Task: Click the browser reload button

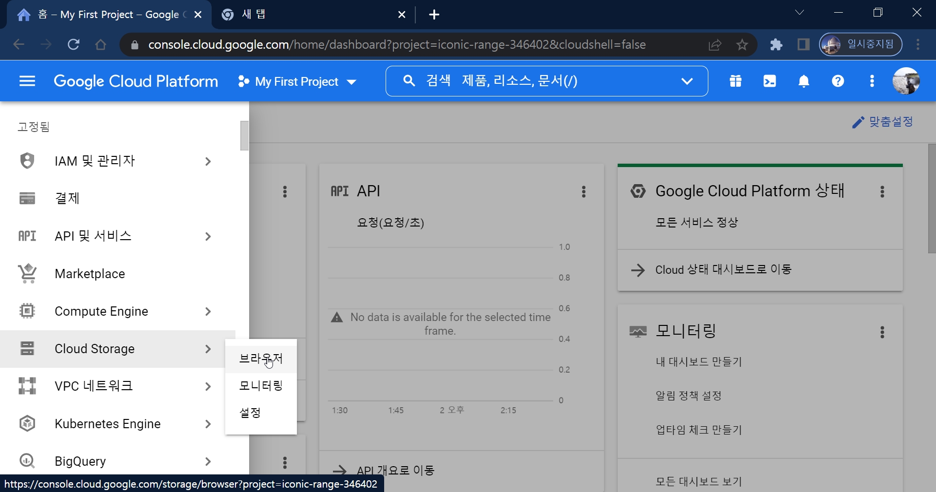Action: [74, 45]
